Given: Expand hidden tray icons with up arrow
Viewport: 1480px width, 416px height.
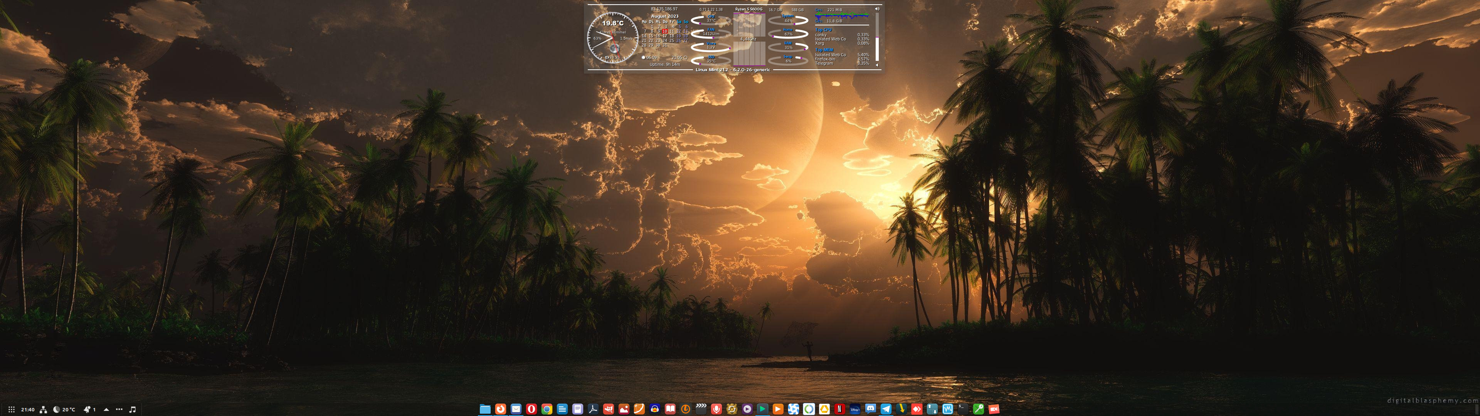Looking at the screenshot, I should click(x=106, y=410).
